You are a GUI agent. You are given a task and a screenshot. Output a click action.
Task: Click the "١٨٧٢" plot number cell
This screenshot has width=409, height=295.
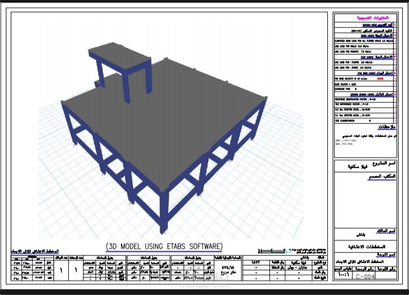[x=256, y=263]
